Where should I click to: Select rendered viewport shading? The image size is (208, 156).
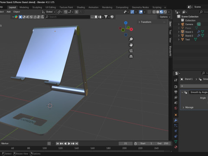coord(165,12)
